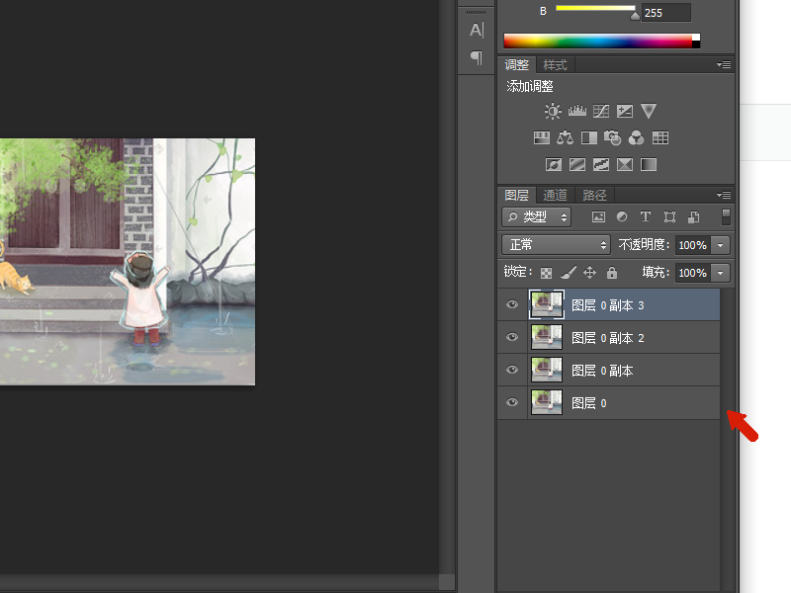Add a Selective Color adjustment
Image resolution: width=791 pixels, height=593 pixels.
click(625, 164)
